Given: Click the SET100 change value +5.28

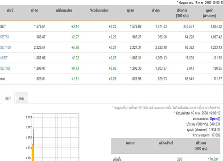Looking at the screenshot, I should click(x=75, y=47).
